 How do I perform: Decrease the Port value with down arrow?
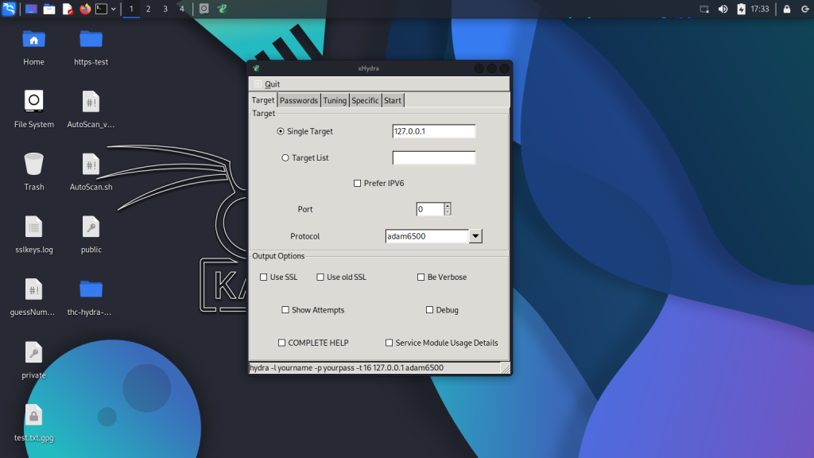click(448, 212)
